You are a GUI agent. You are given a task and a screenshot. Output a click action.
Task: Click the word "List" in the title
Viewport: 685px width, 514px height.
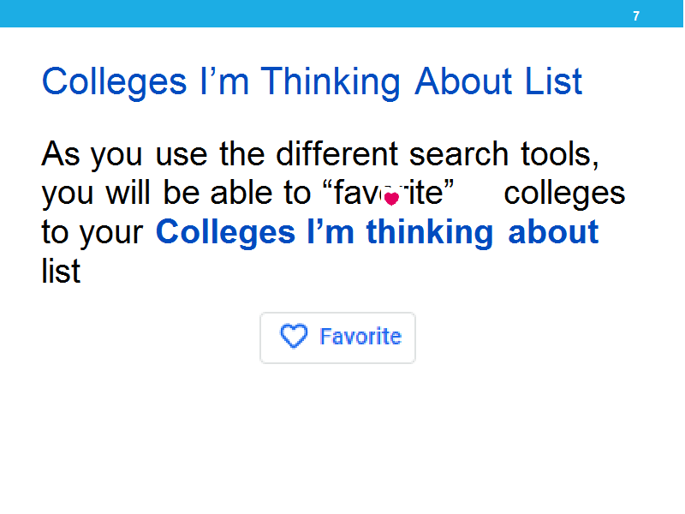[553, 81]
